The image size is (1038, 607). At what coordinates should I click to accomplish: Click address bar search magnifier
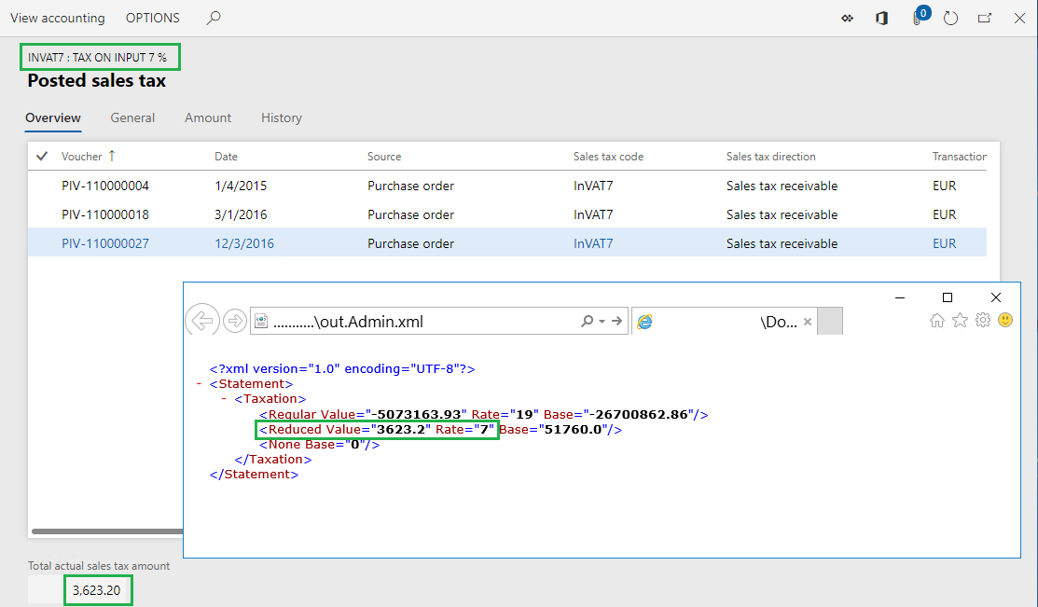tap(587, 321)
